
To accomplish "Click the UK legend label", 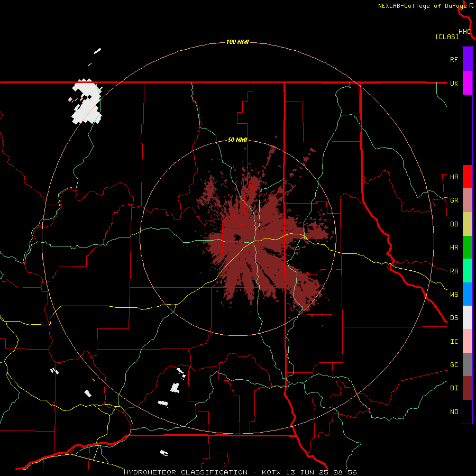I will click(454, 83).
